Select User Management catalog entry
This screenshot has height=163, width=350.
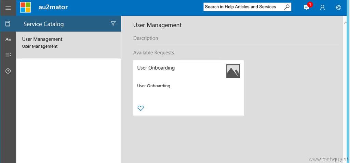click(68, 45)
